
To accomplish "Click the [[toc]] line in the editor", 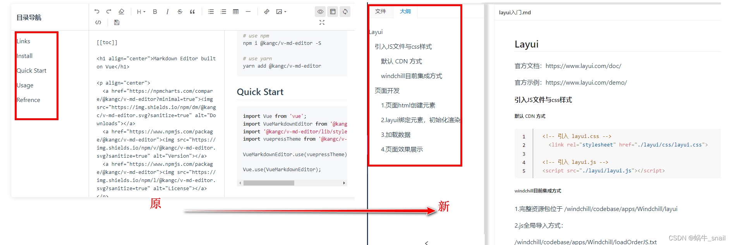I will click(107, 42).
